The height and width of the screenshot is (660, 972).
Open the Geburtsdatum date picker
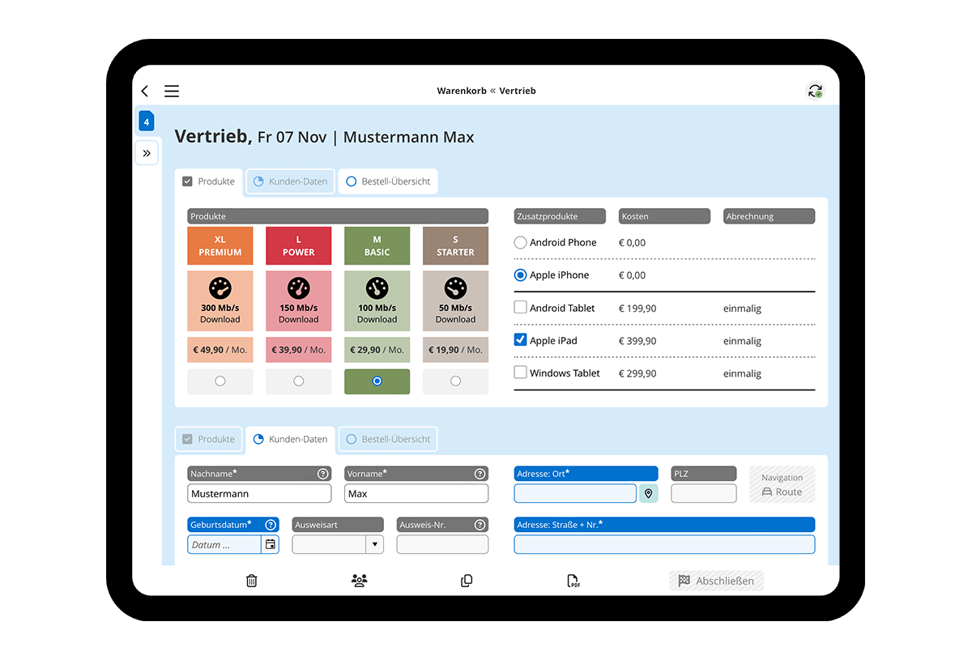click(x=270, y=544)
